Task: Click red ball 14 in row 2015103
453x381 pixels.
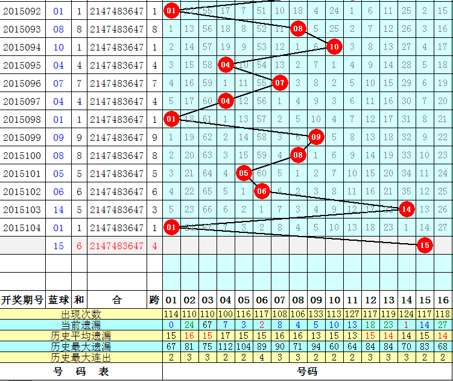Action: pyautogui.click(x=407, y=209)
